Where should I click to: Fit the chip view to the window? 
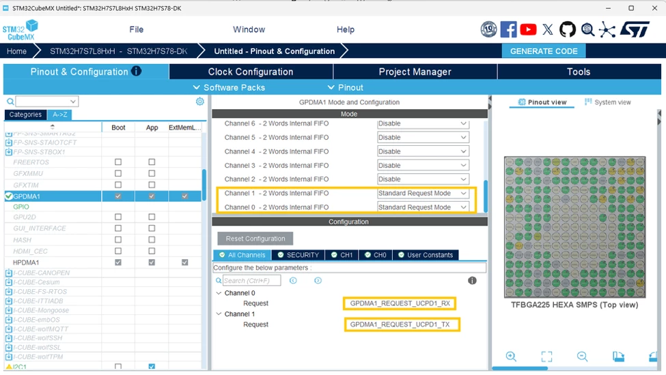pos(546,357)
